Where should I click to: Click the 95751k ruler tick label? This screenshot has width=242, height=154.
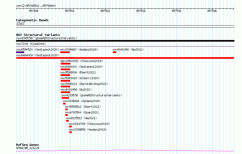[x=105, y=11]
